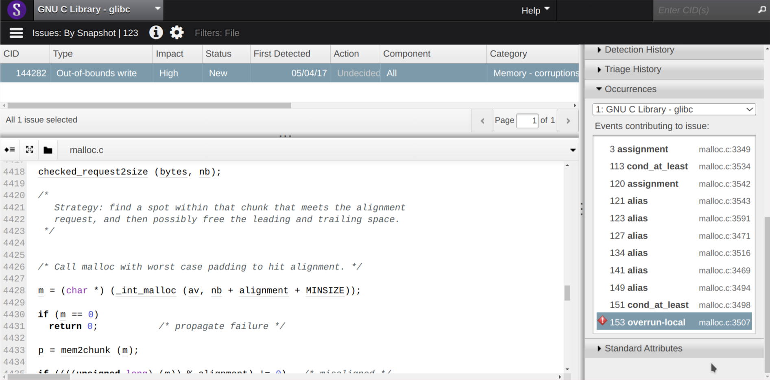Select event 151 cond_at_least
Image resolution: width=770 pixels, height=380 pixels.
(674, 305)
